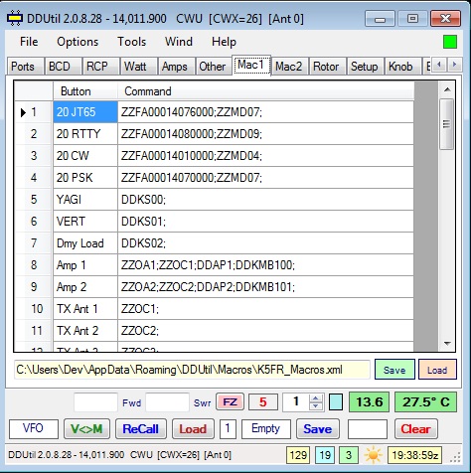Select the VERT button cell
This screenshot has height=473, width=471.
click(85, 222)
